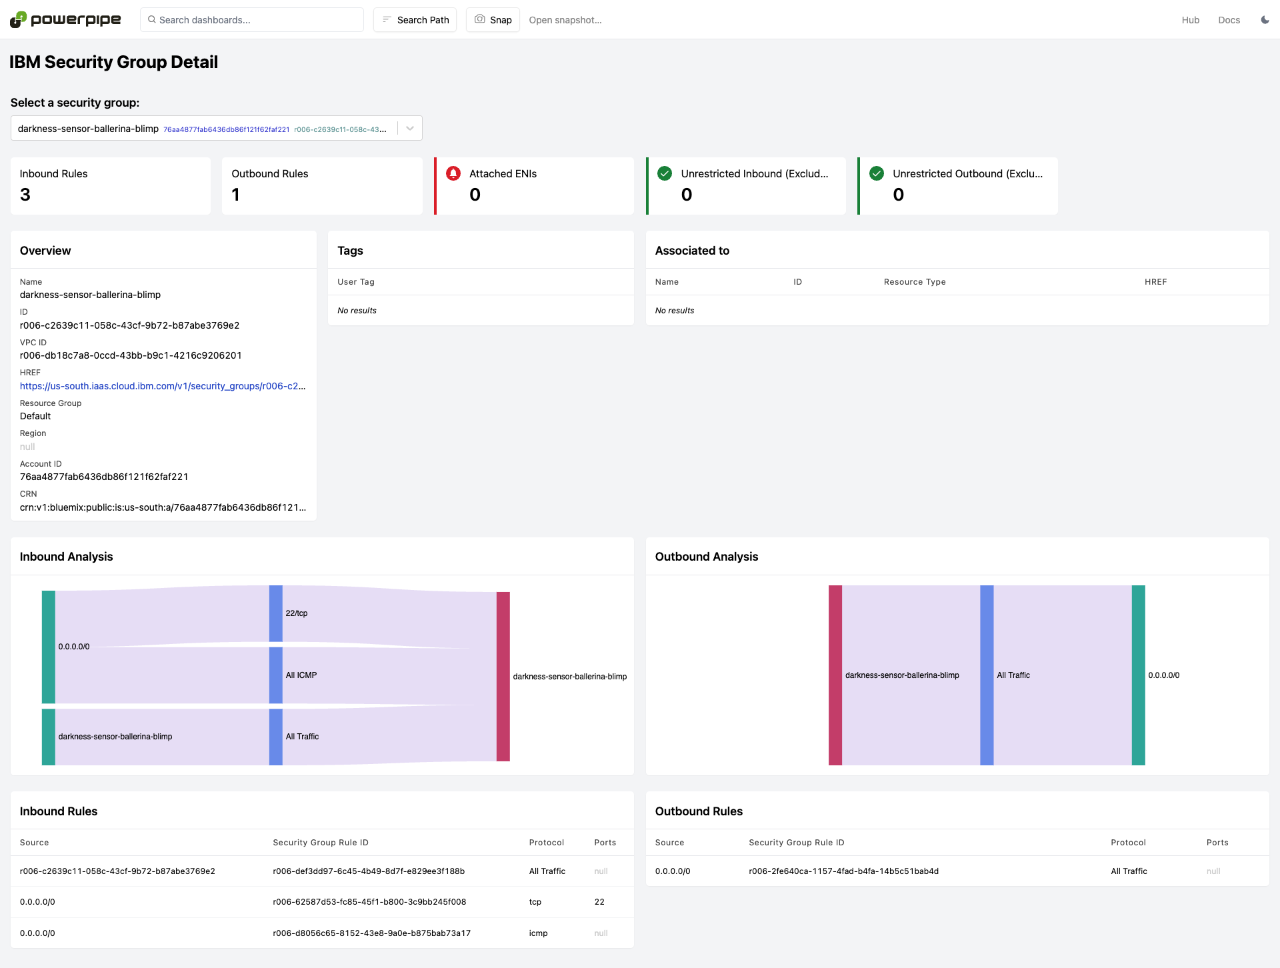Open the security group HREF link
Viewport: 1280px width, 968px height.
click(163, 386)
